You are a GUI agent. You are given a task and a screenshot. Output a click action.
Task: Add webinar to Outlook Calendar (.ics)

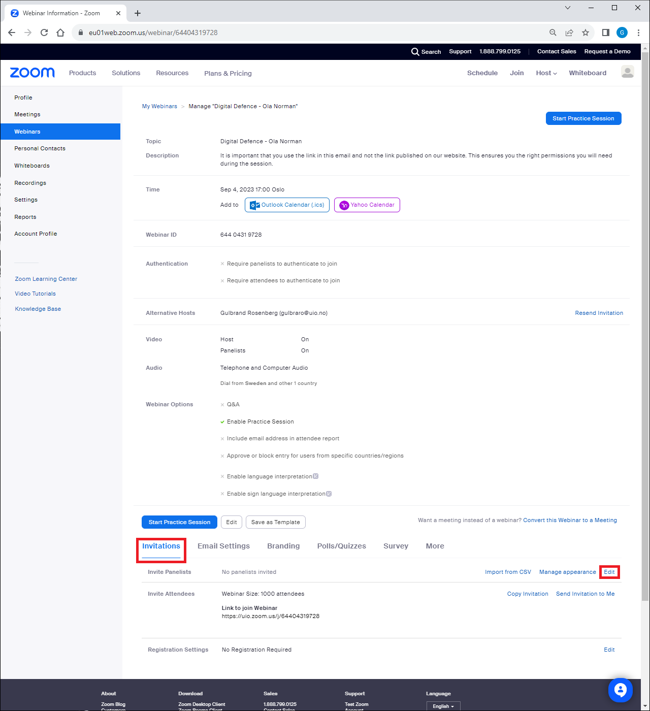tap(287, 205)
